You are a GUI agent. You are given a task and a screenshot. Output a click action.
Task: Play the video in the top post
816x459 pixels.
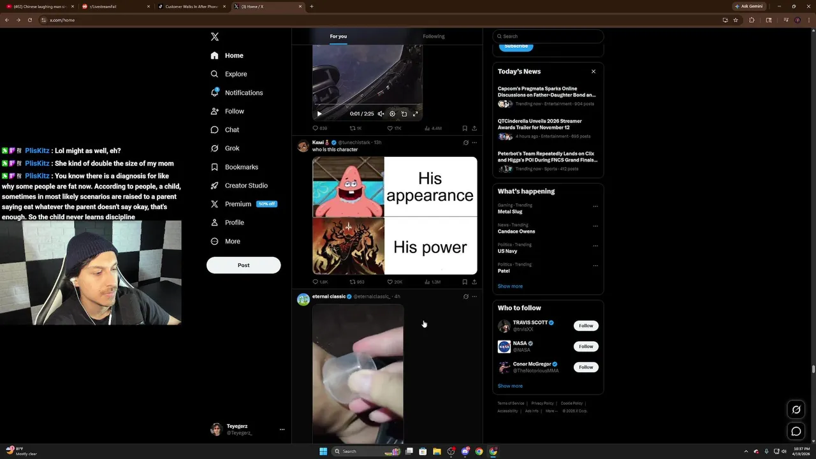(319, 113)
